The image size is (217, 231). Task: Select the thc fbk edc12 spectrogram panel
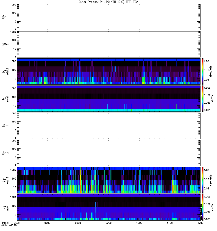pyautogui.click(x=108, y=180)
